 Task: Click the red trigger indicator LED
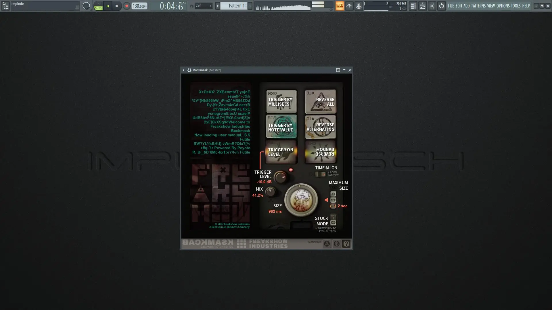click(291, 170)
